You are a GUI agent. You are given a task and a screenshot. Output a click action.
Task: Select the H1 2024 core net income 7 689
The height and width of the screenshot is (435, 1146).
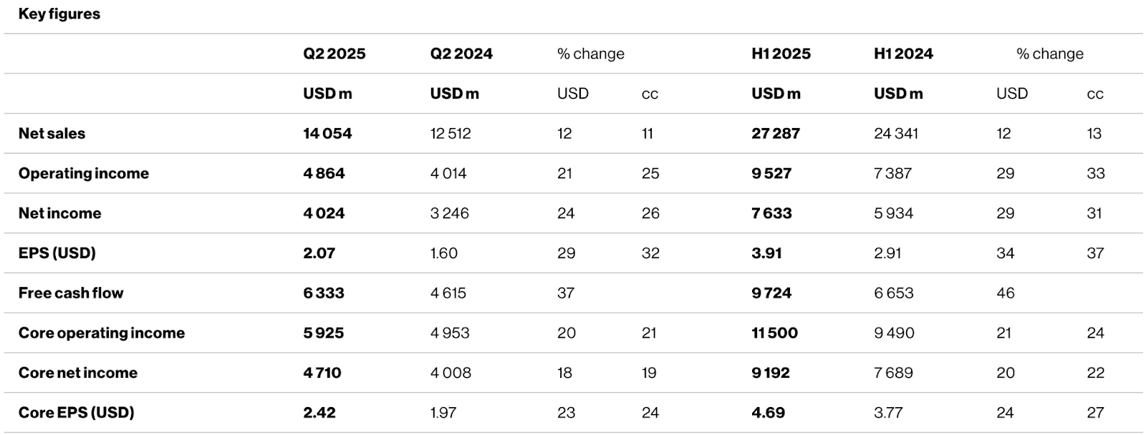893,373
